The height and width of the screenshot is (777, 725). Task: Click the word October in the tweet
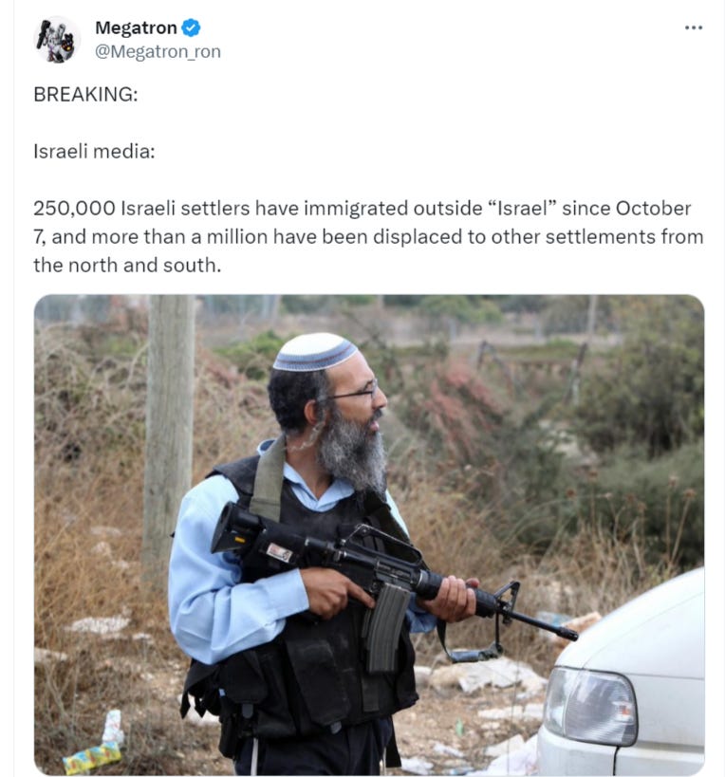pyautogui.click(x=653, y=208)
